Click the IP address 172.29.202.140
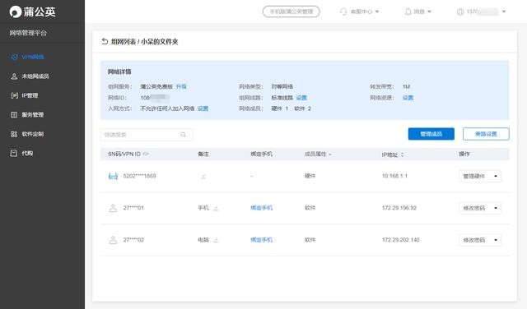The width and height of the screenshot is (527, 309). coord(401,240)
